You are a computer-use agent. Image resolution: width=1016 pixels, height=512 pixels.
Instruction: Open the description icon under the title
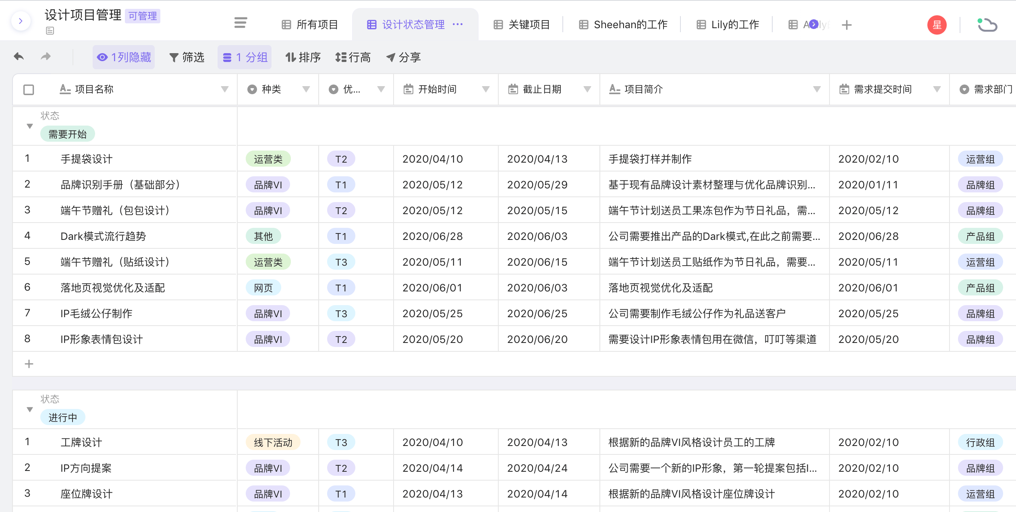pos(50,31)
